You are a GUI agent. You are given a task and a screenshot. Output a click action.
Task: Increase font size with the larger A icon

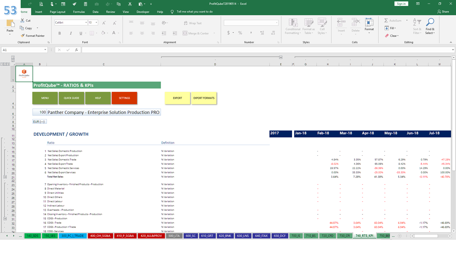point(104,23)
